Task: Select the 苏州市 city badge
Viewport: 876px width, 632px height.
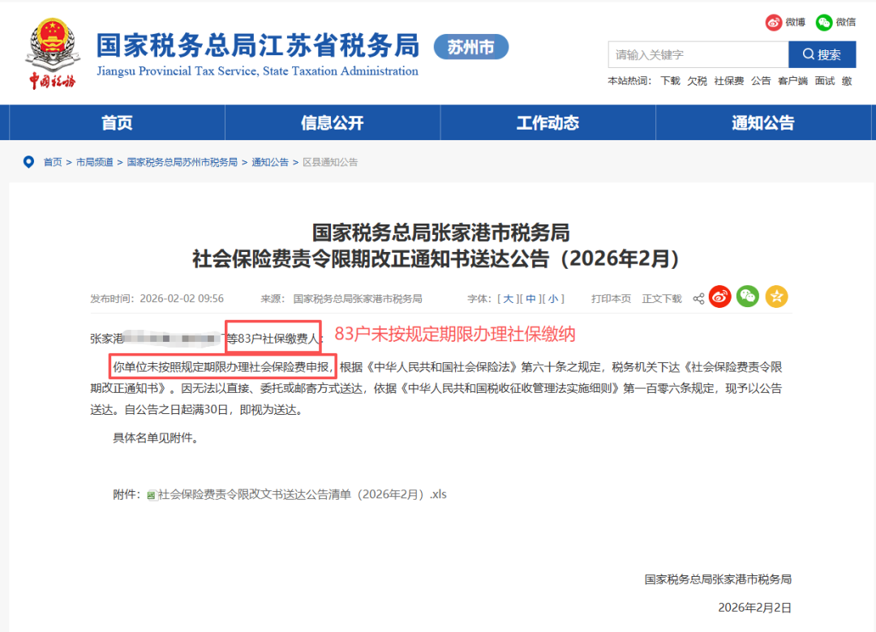Action: (471, 47)
